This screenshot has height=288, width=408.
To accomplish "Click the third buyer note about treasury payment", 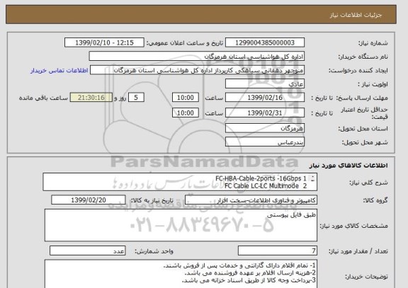I will click(x=249, y=280).
